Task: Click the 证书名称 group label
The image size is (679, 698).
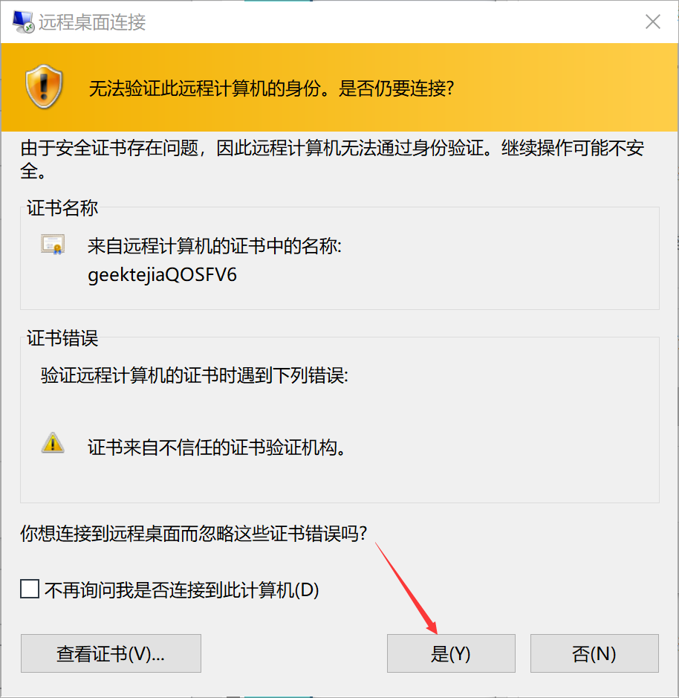Action: tap(62, 208)
